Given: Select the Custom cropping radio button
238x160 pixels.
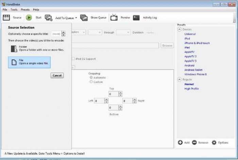Looking at the screenshot, I should tap(91, 82).
